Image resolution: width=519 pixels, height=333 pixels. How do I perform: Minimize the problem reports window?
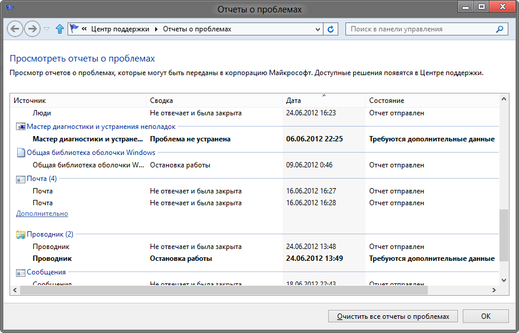(x=467, y=7)
